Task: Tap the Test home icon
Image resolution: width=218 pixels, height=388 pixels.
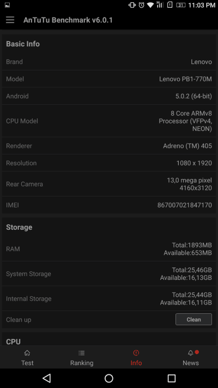Action: 27,353
